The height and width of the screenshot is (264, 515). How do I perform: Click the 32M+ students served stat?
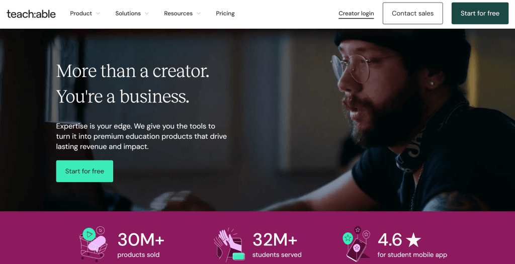pos(276,245)
